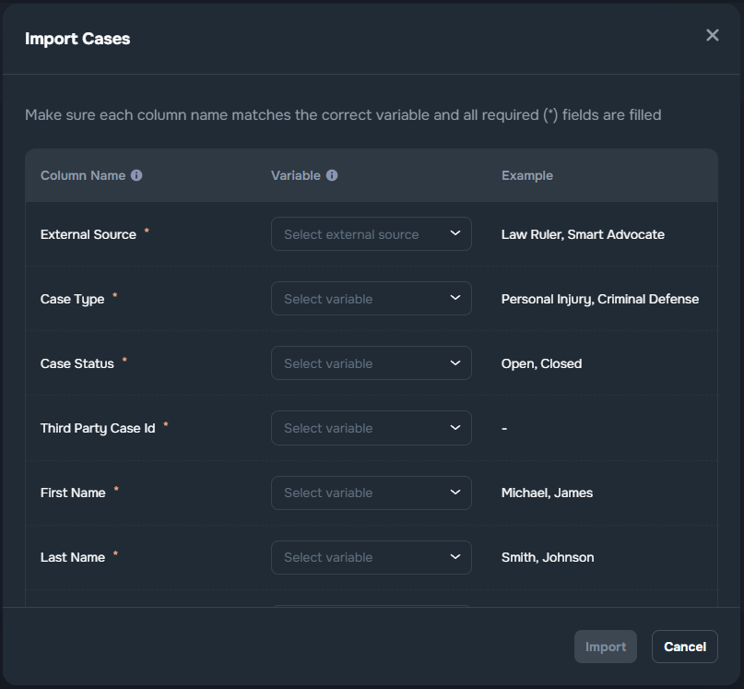744x689 pixels.
Task: Open the Select external source dropdown
Action: point(372,233)
